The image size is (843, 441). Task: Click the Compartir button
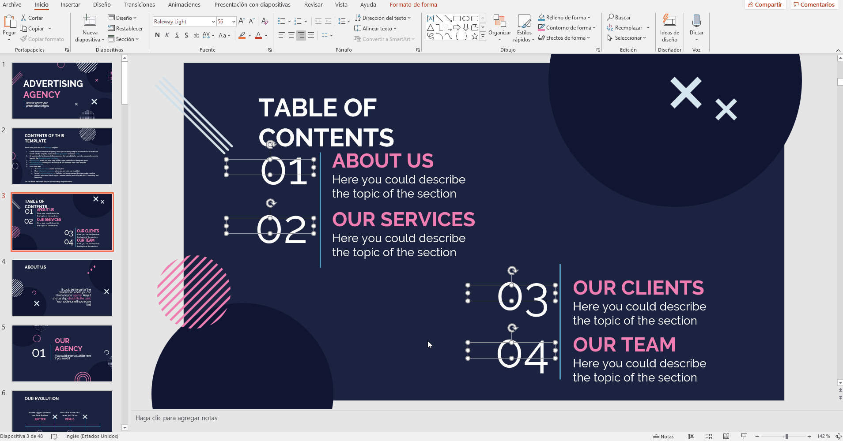(x=765, y=5)
